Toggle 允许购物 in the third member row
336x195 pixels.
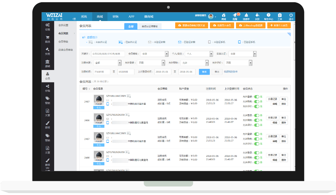pos(257,139)
